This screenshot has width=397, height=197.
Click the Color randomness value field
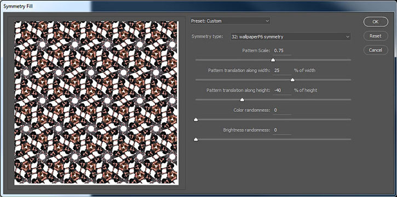click(282, 110)
